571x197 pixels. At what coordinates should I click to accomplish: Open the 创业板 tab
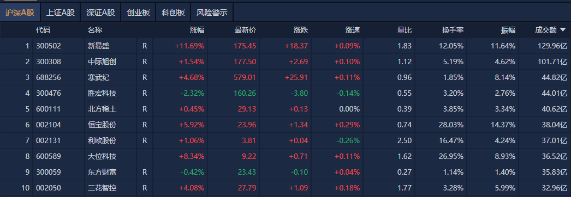point(138,13)
